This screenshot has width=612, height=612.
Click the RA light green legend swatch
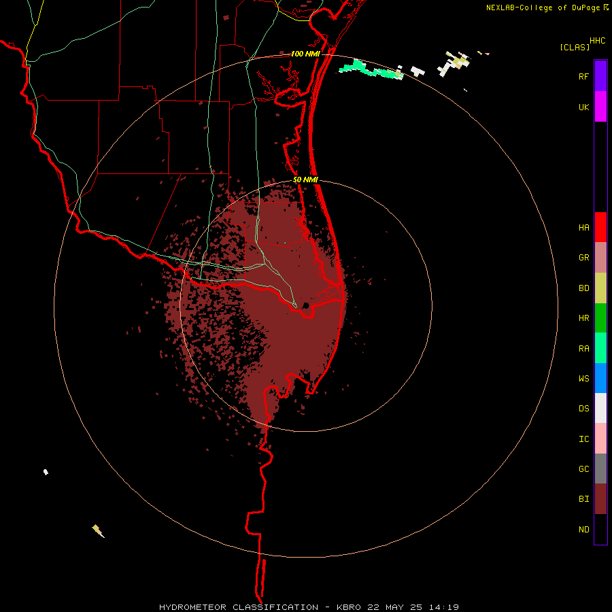pos(600,348)
